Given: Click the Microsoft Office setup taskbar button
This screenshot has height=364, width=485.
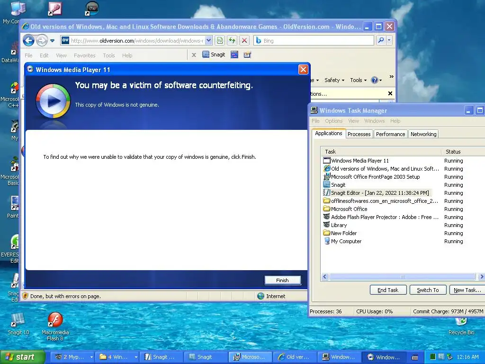Looking at the screenshot, I should point(250,357).
